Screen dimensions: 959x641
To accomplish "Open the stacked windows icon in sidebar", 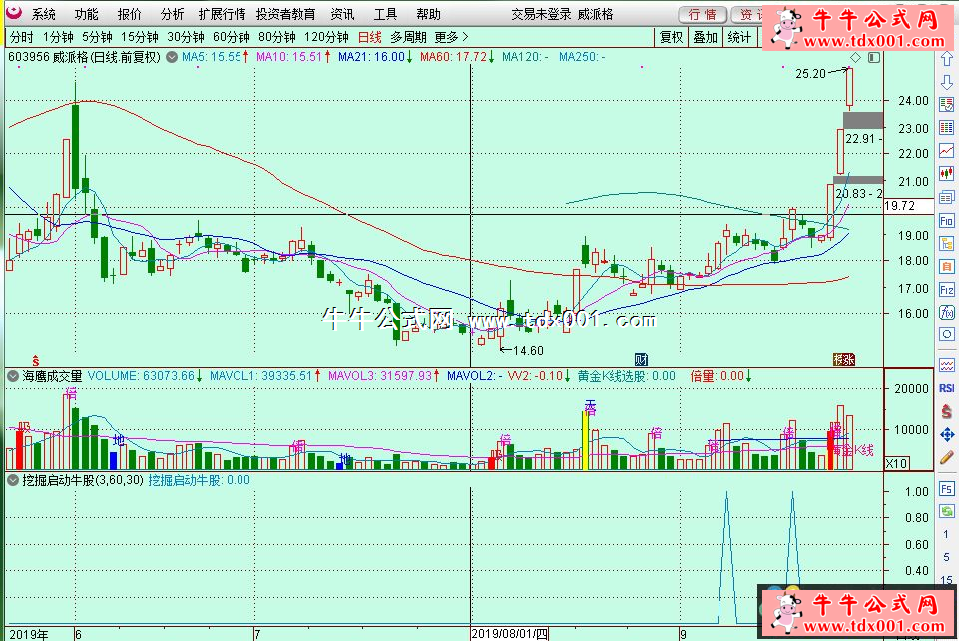I will pyautogui.click(x=946, y=197).
